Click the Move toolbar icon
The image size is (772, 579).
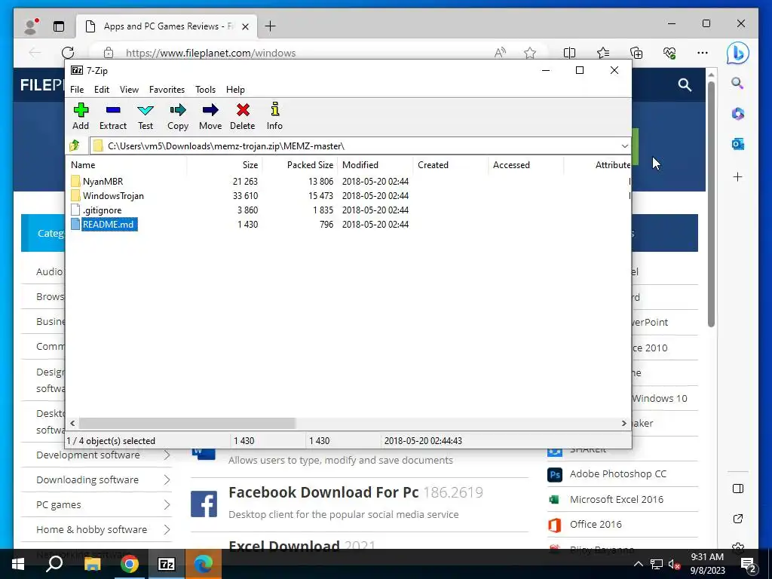[x=210, y=116]
